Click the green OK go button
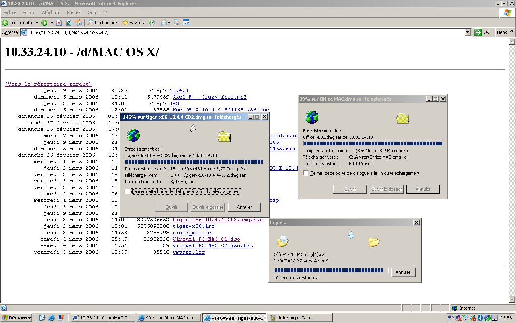This screenshot has width=516, height=323. pos(482,32)
